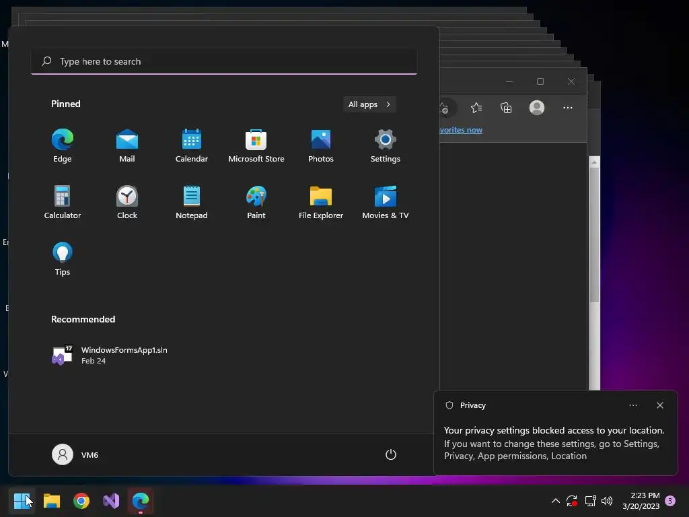Open Visual Studio from the taskbar
The width and height of the screenshot is (689, 517).
111,501
